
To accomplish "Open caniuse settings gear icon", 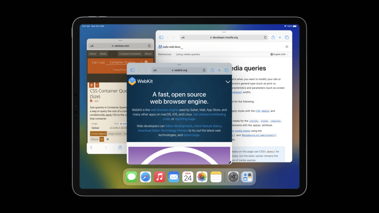I will [x=146, y=62].
